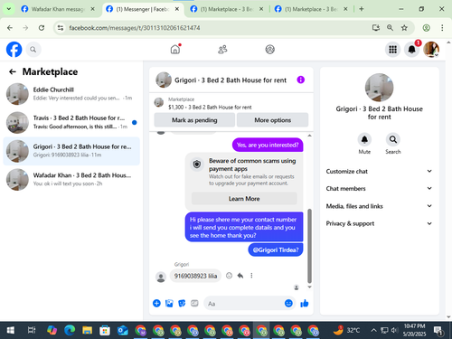Select Grigori conversation in list
452x339 pixels.
71,151
